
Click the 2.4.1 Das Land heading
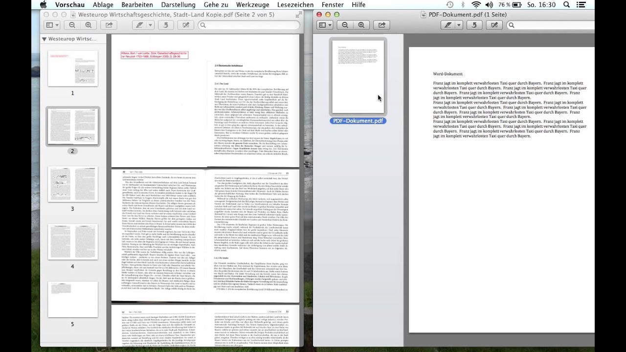click(x=222, y=84)
